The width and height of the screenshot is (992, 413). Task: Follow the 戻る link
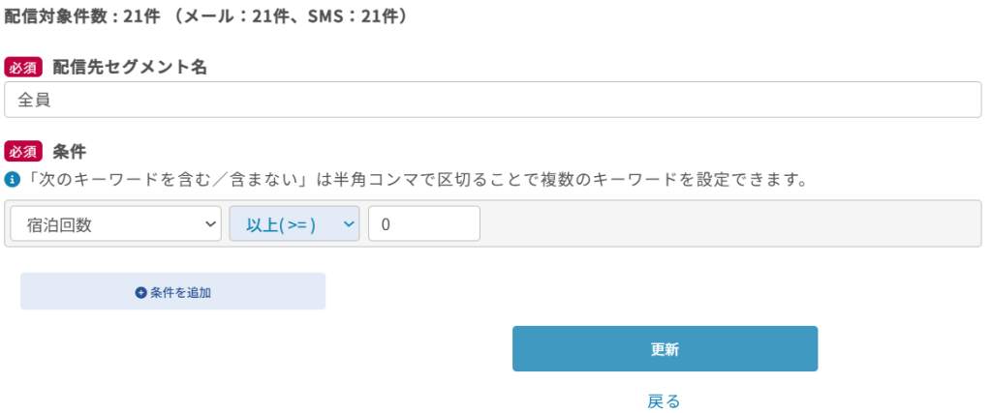[664, 400]
